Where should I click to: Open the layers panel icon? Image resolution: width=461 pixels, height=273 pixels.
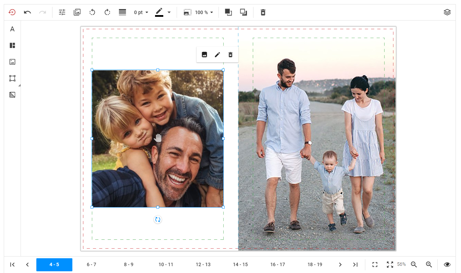pyautogui.click(x=447, y=12)
